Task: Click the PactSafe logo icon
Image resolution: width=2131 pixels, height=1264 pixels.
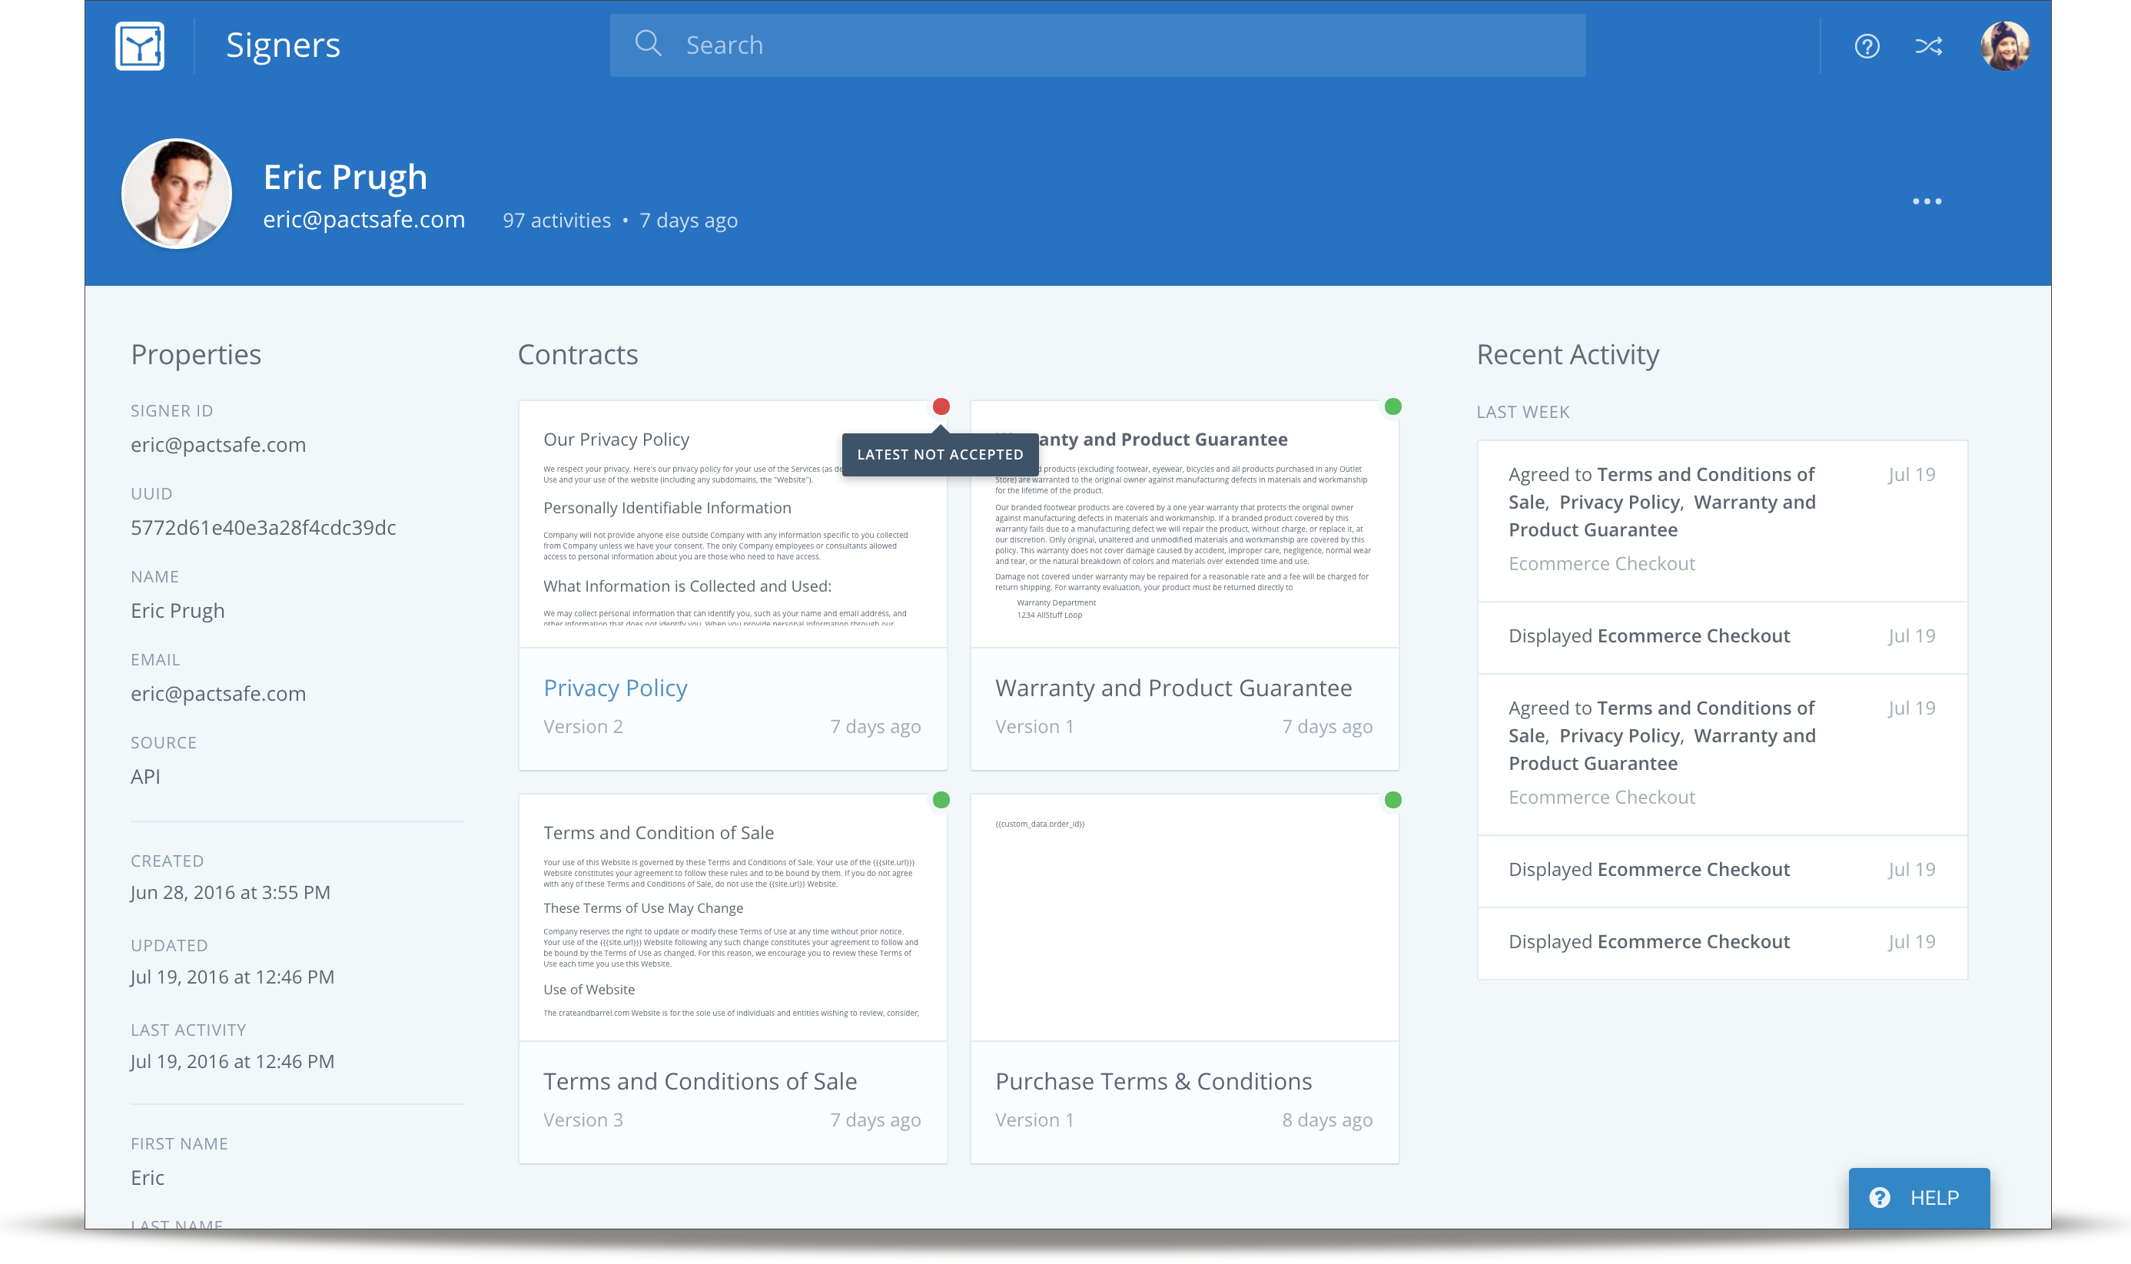Action: click(x=140, y=46)
